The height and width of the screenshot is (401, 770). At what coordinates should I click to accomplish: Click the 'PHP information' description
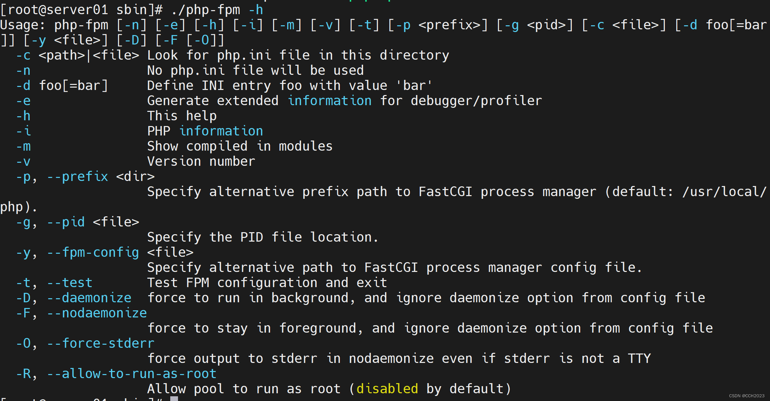pos(205,131)
